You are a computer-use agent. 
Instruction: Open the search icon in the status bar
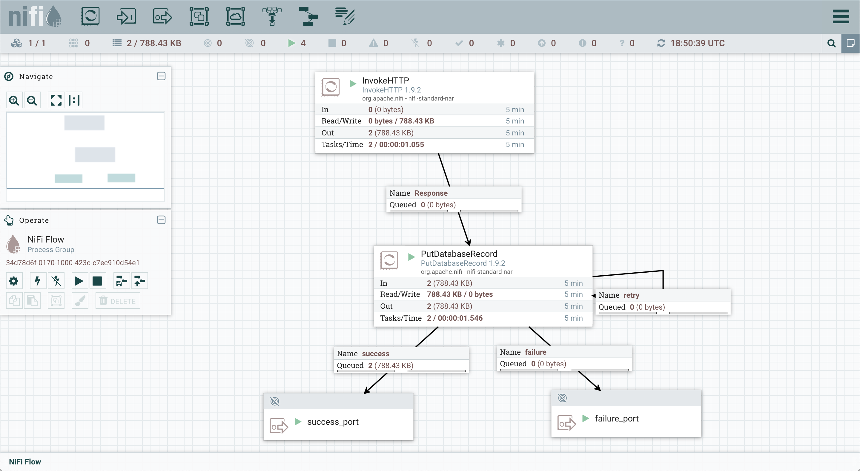(832, 43)
